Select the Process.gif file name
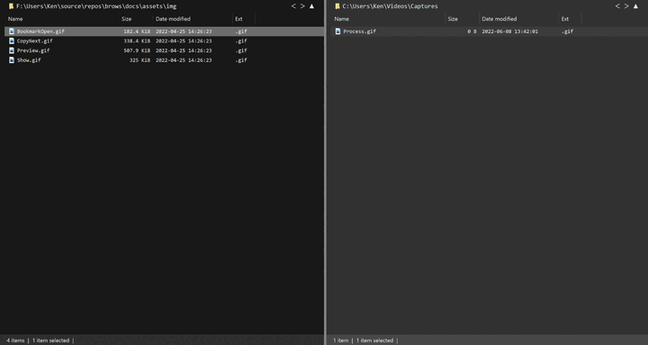The height and width of the screenshot is (345, 648). 359,32
